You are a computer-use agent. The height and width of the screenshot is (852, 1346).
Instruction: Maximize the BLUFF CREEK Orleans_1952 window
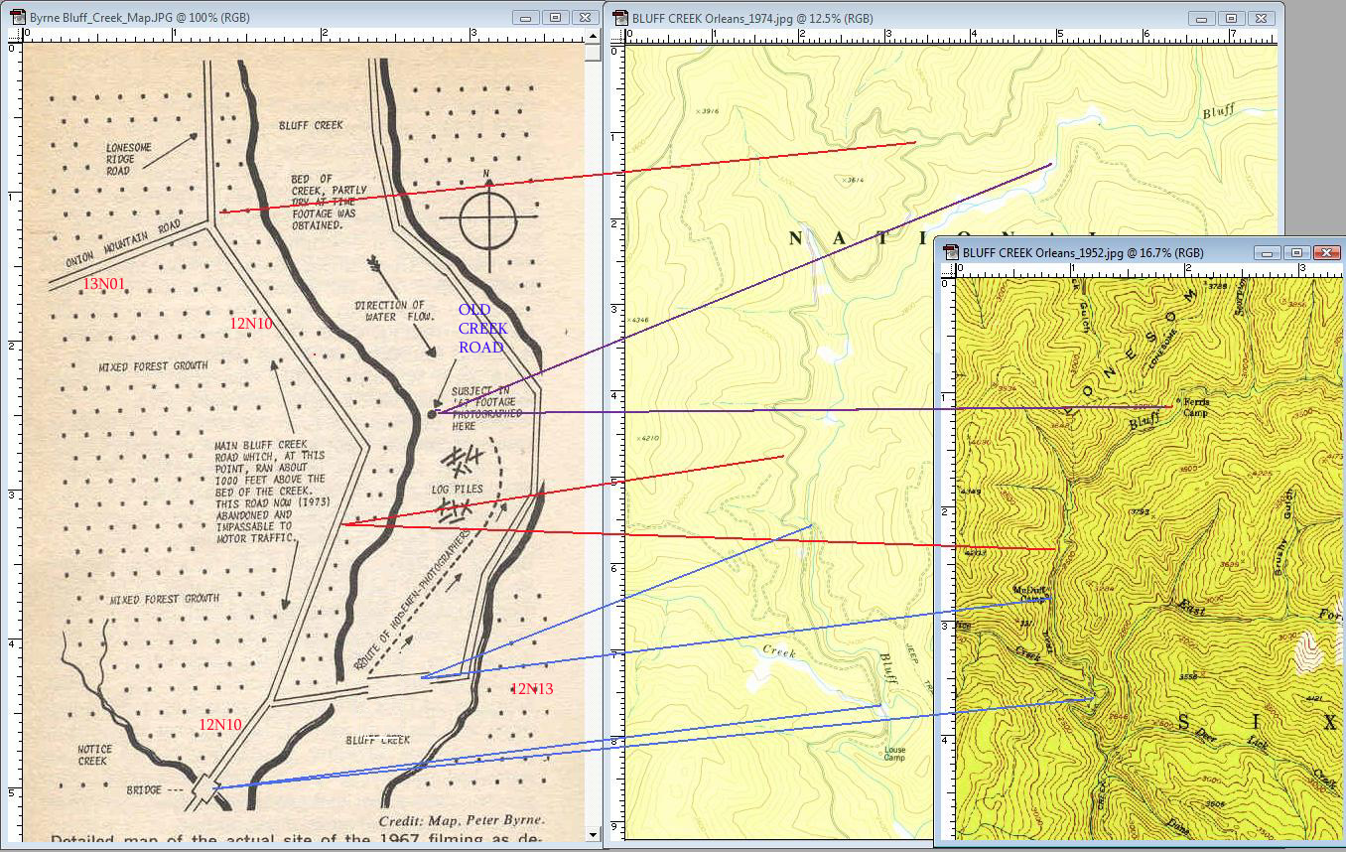[x=1296, y=252]
